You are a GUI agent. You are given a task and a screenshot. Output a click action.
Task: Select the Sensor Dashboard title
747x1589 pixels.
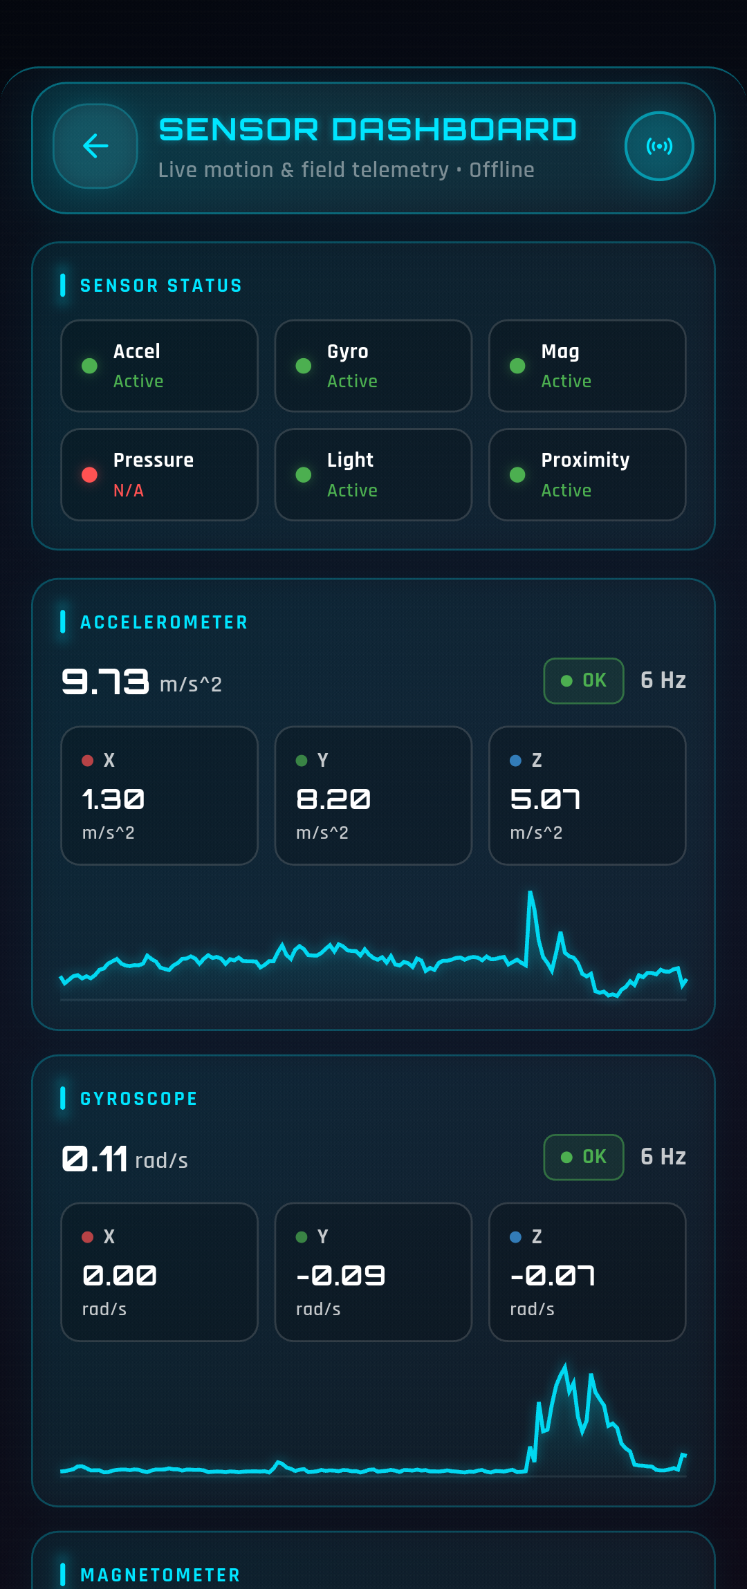click(367, 128)
